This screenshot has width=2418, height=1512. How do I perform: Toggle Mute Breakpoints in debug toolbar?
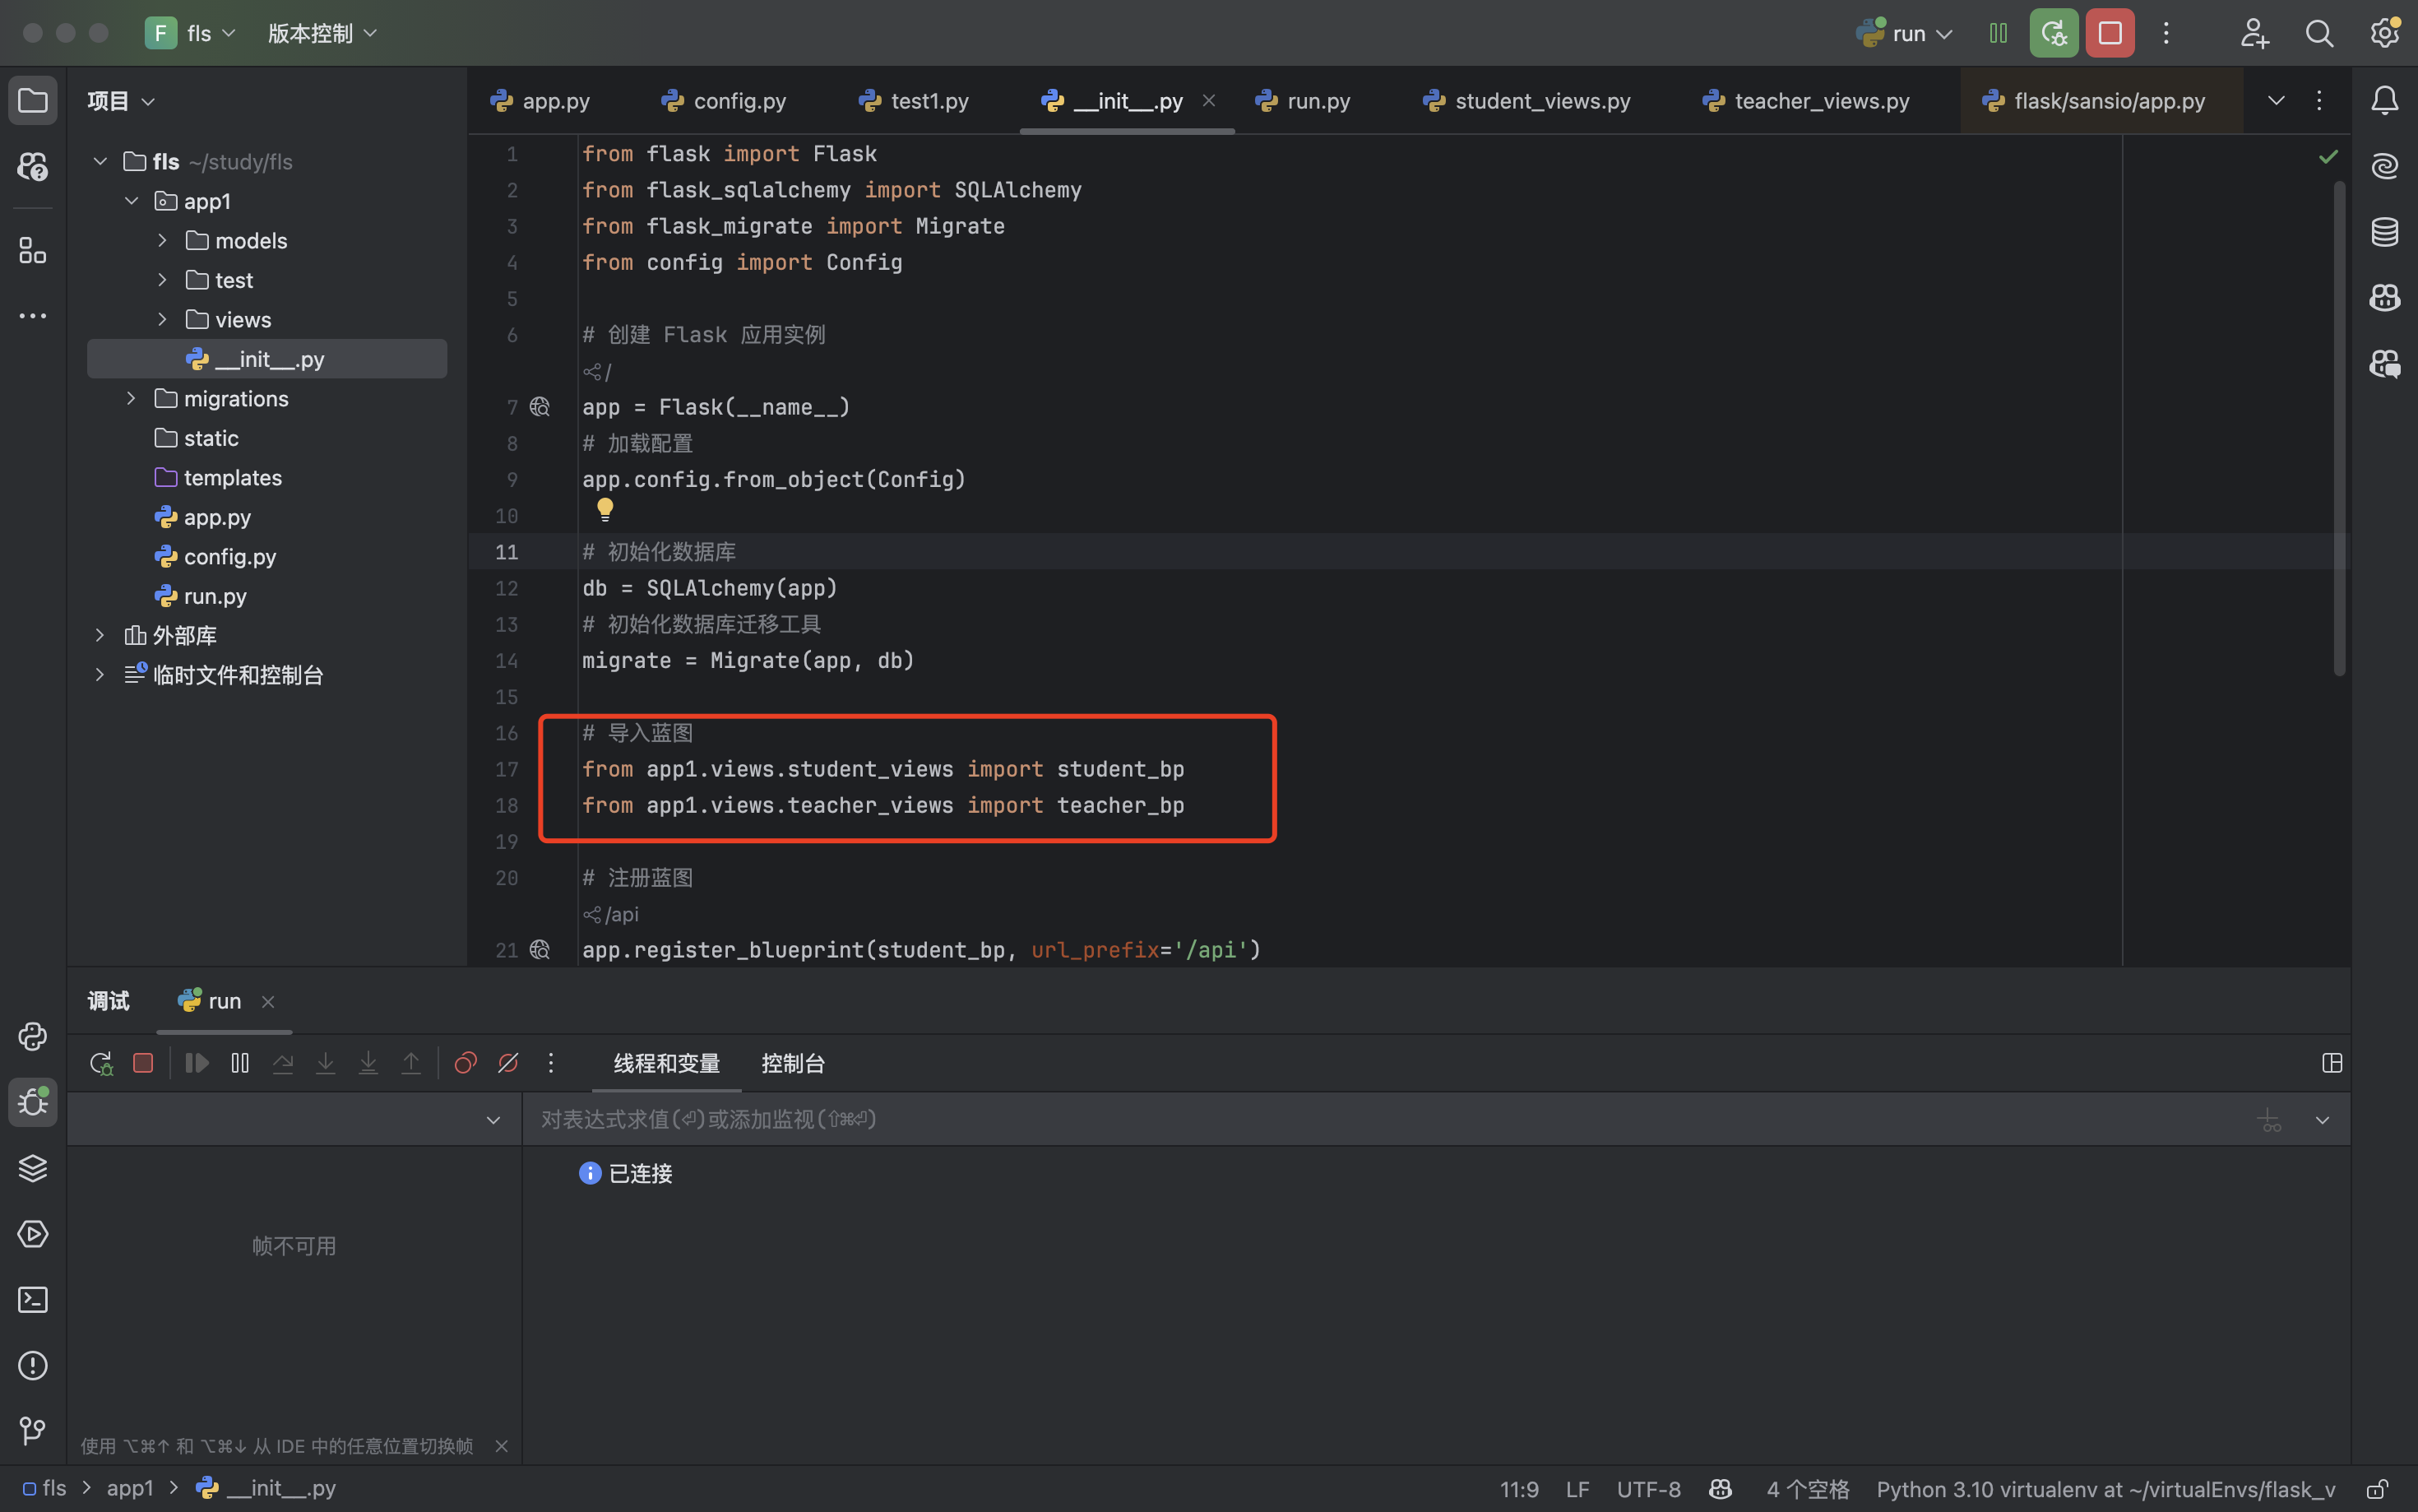click(x=507, y=1063)
